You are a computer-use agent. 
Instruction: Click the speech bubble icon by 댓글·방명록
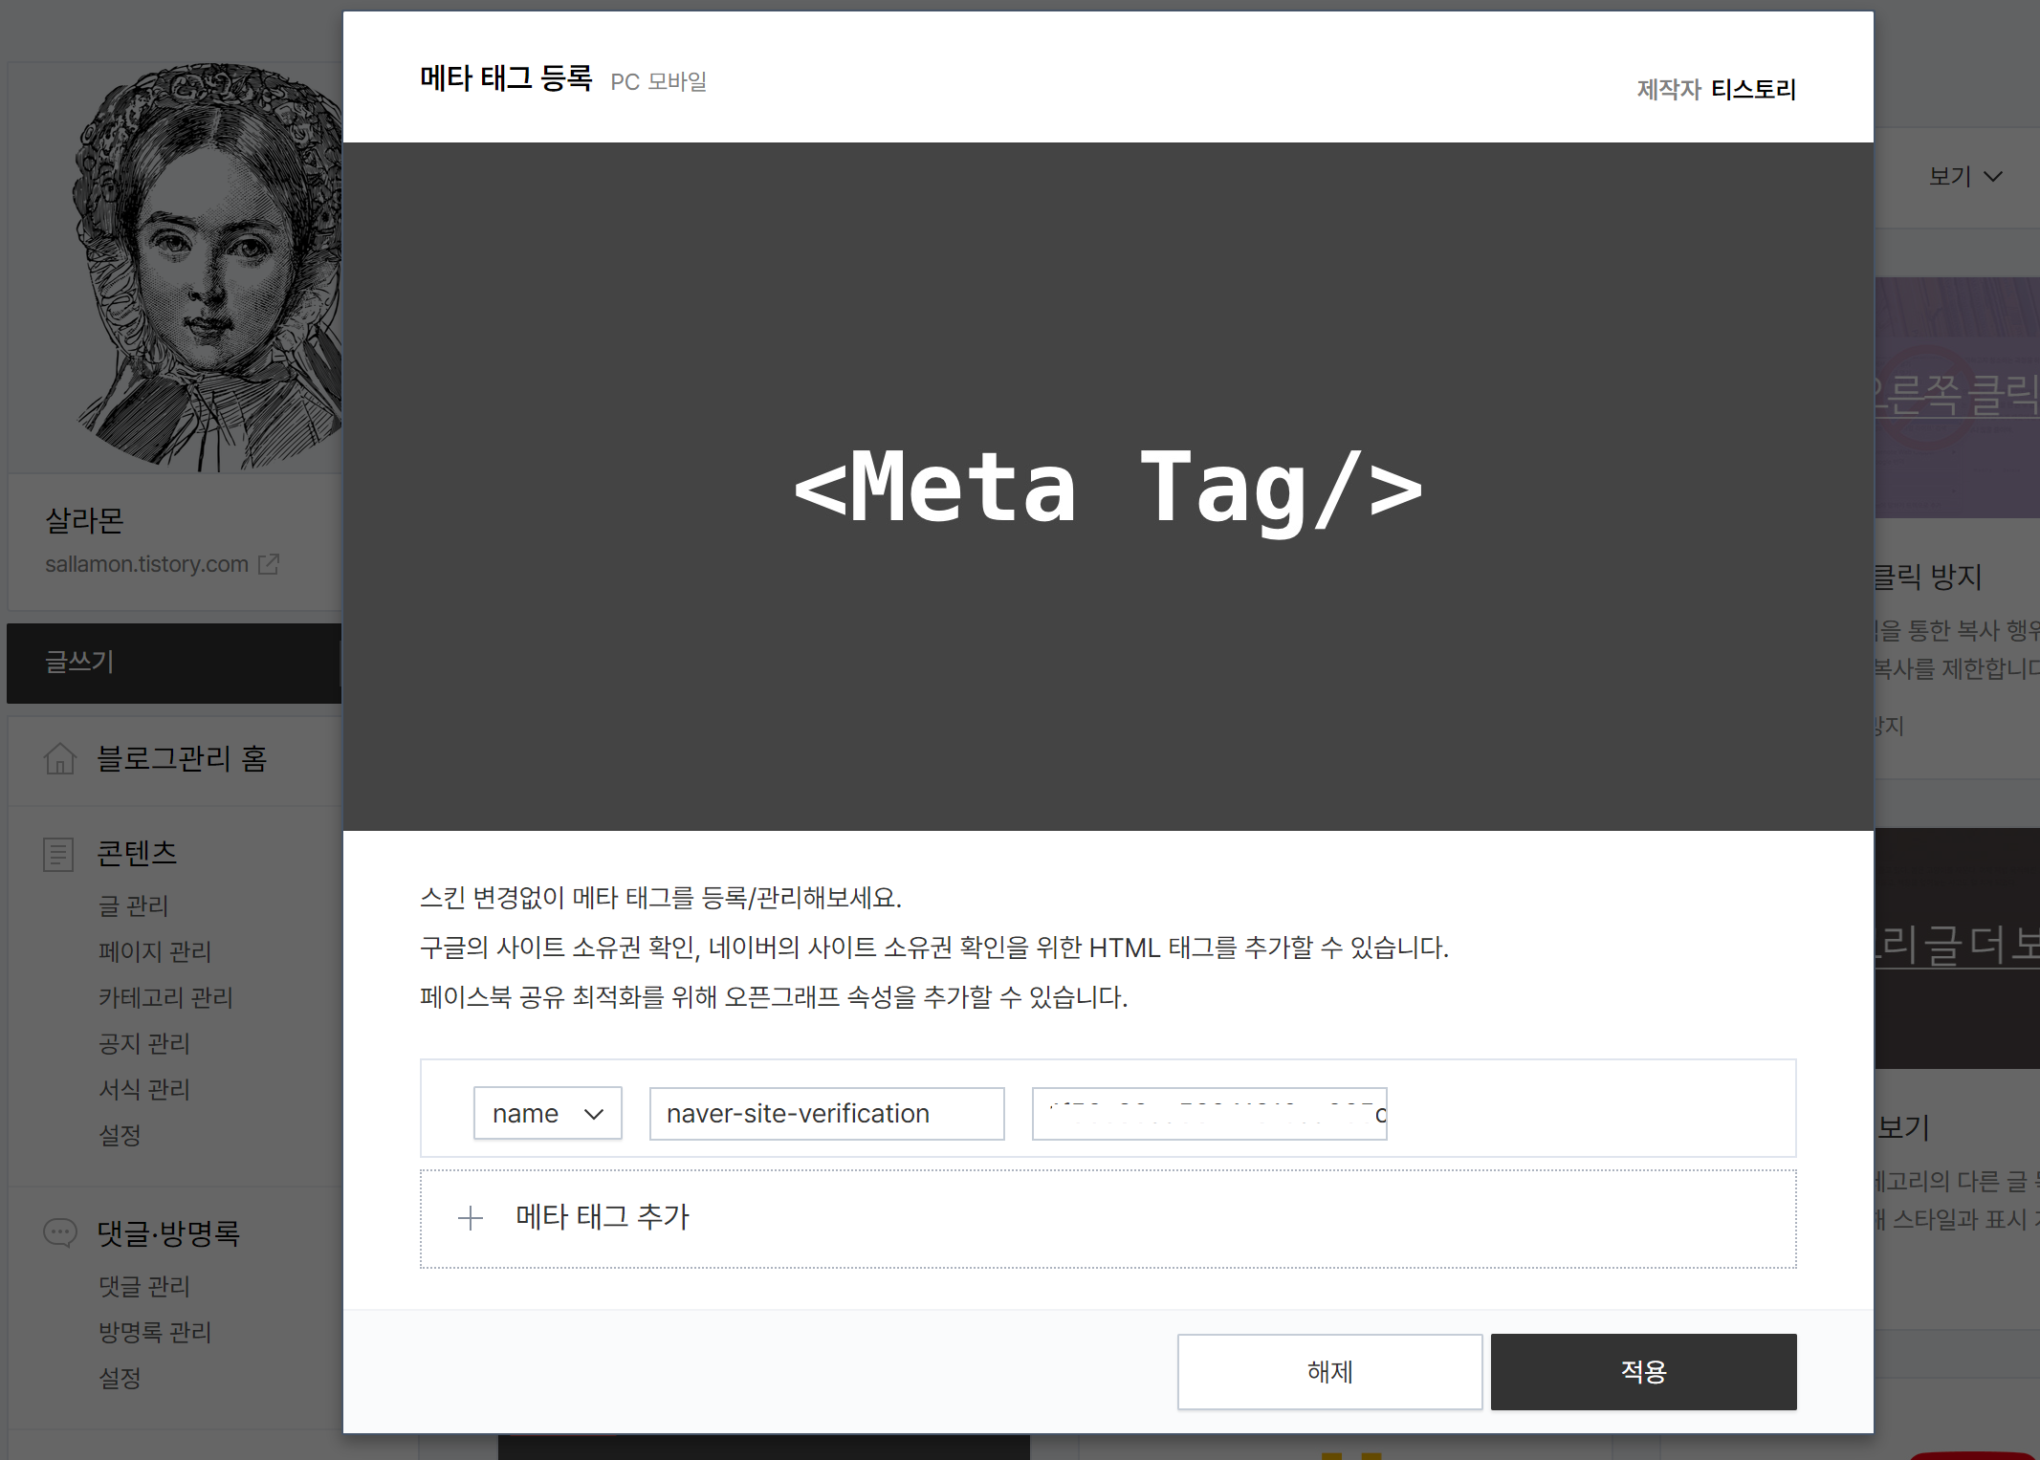pyautogui.click(x=60, y=1232)
